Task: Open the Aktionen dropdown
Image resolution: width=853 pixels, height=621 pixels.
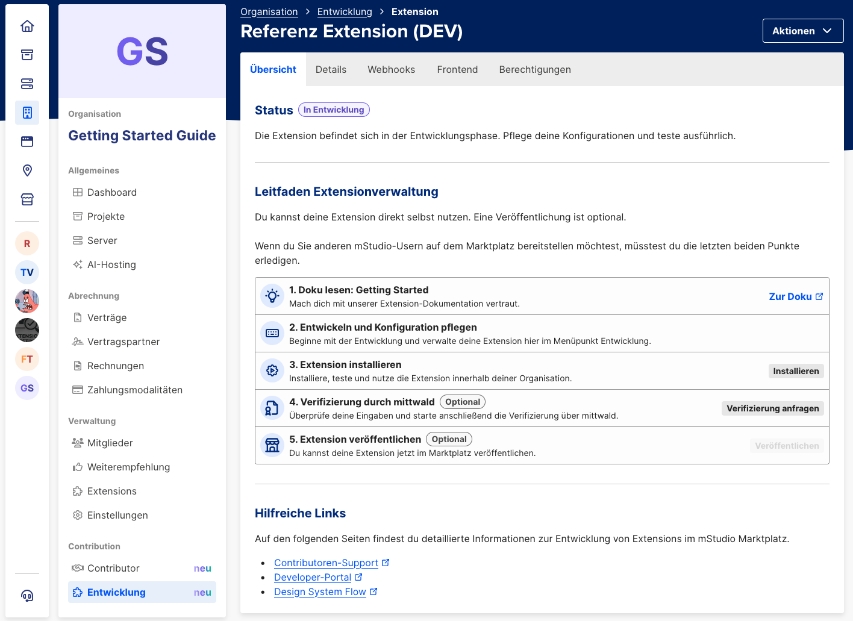Action: (803, 31)
